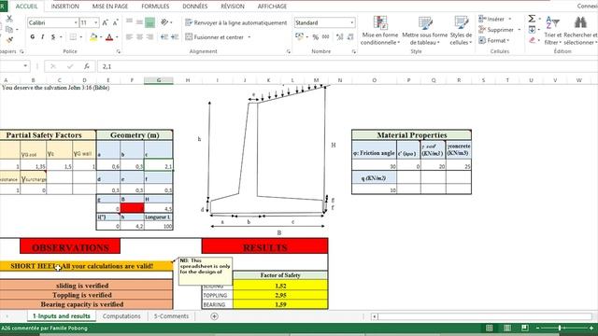
Task: Open the Calibri font name dropdown
Action: 75,22
